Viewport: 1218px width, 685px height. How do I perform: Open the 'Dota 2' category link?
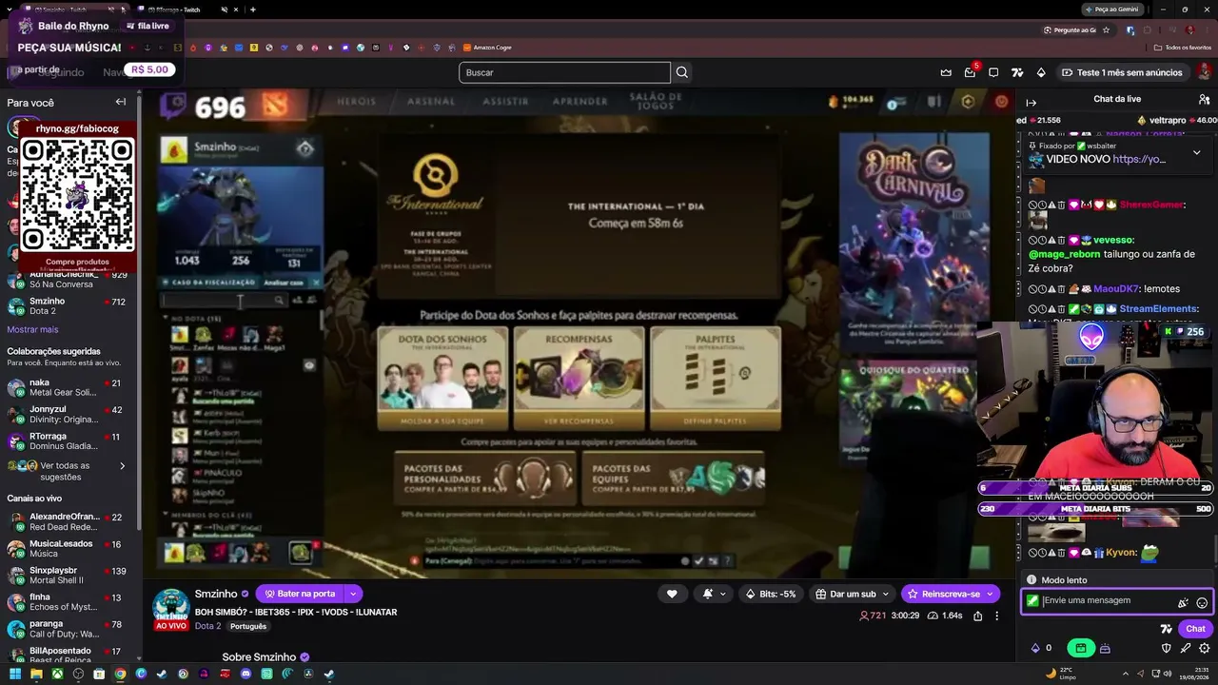[207, 626]
